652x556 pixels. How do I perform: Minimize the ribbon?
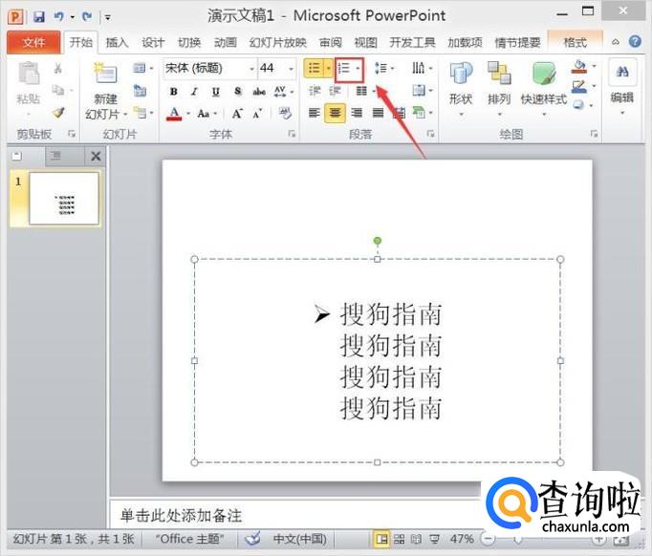pos(616,41)
